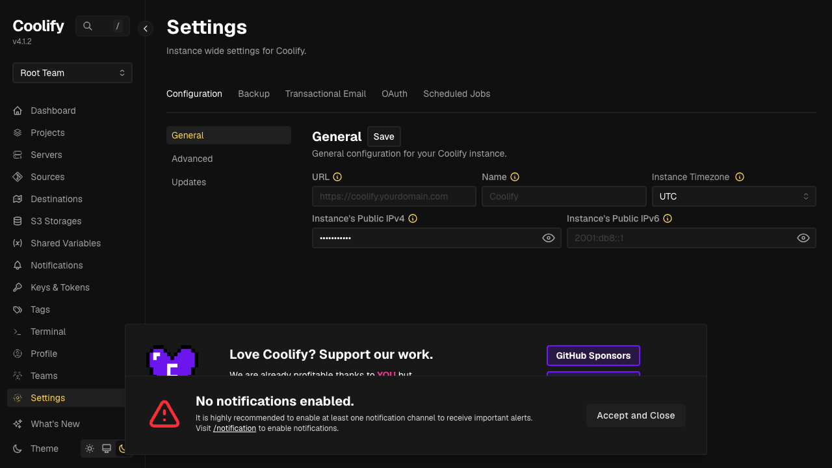Click the Teams people icon
The width and height of the screenshot is (832, 468).
coord(18,376)
